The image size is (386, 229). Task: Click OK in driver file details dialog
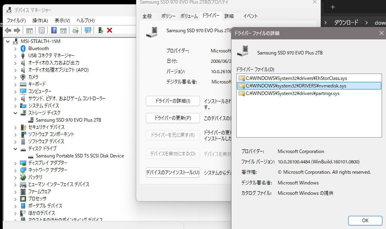tap(365, 220)
